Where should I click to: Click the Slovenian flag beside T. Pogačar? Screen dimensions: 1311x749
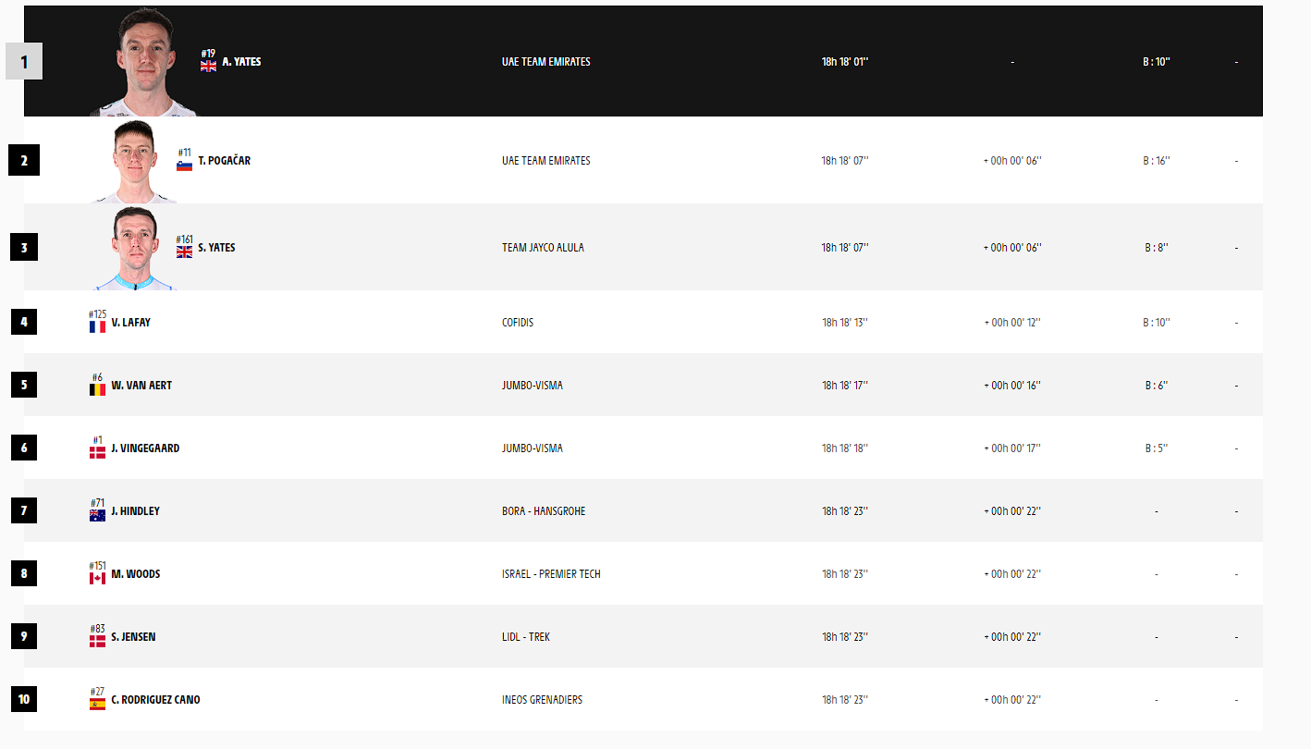click(x=184, y=166)
